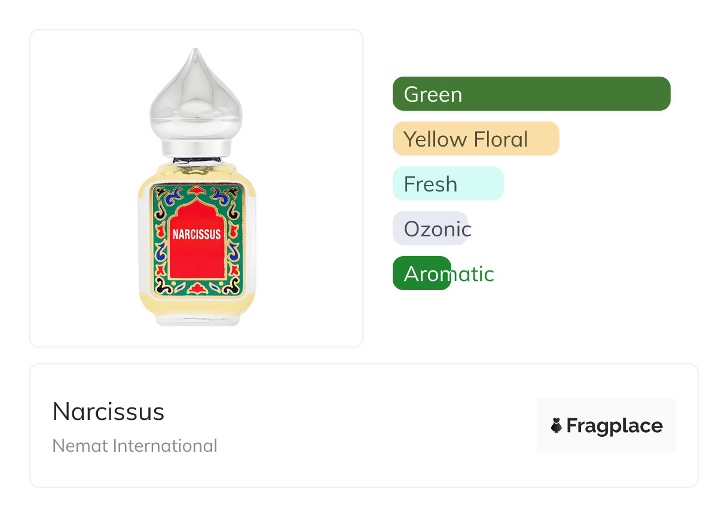This screenshot has height=517, width=728.
Task: Open the Narcissus perfume title
Action: coord(108,412)
